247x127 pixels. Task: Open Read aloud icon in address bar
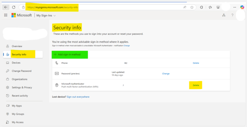point(185,7)
